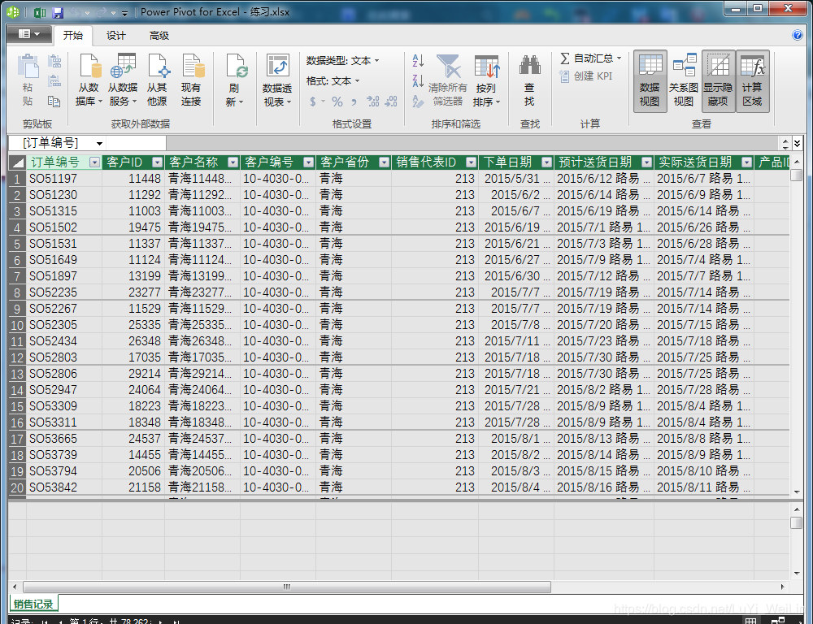Open 销售代表ID column filter dropdown
813x624 pixels.
tap(471, 162)
